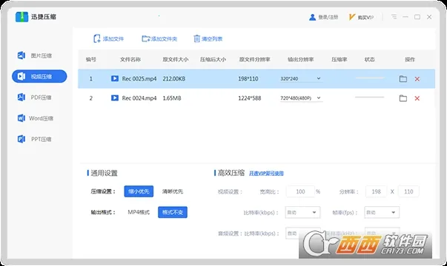Viewport: 447px width, 266px height.
Task: Click the 文件名称 column header
Action: point(130,59)
